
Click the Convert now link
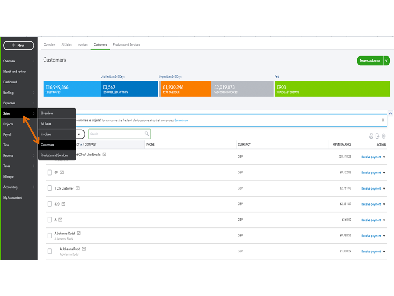[x=181, y=120]
